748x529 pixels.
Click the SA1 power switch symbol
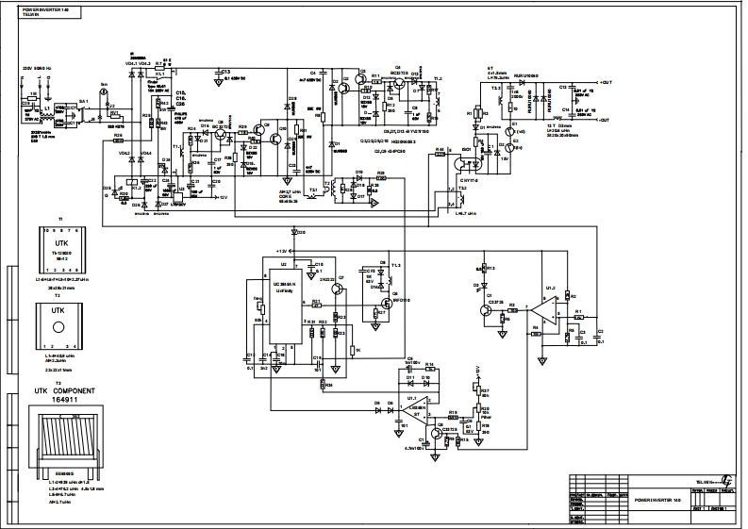pyautogui.click(x=83, y=112)
